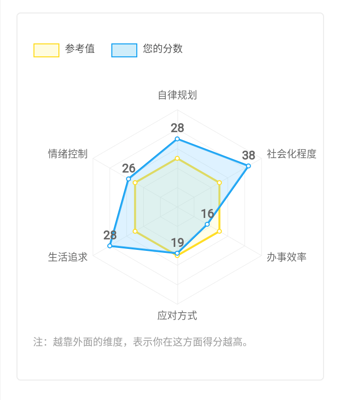340x400 pixels.
Task: Select the 生活追求 axis label
Action: [68, 257]
